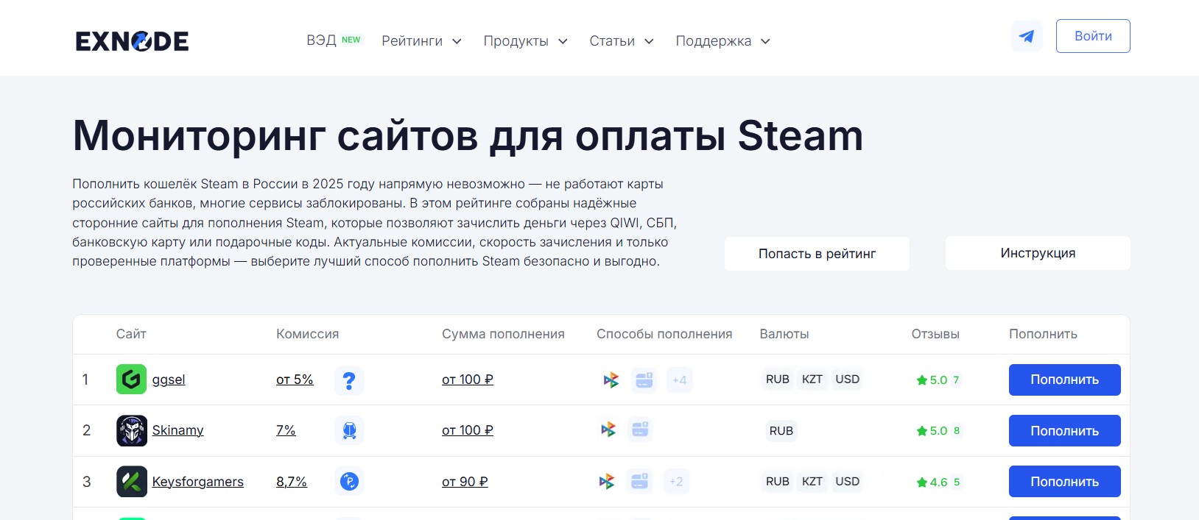Open the Инструкция button
The width and height of the screenshot is (1199, 520).
coord(1038,253)
